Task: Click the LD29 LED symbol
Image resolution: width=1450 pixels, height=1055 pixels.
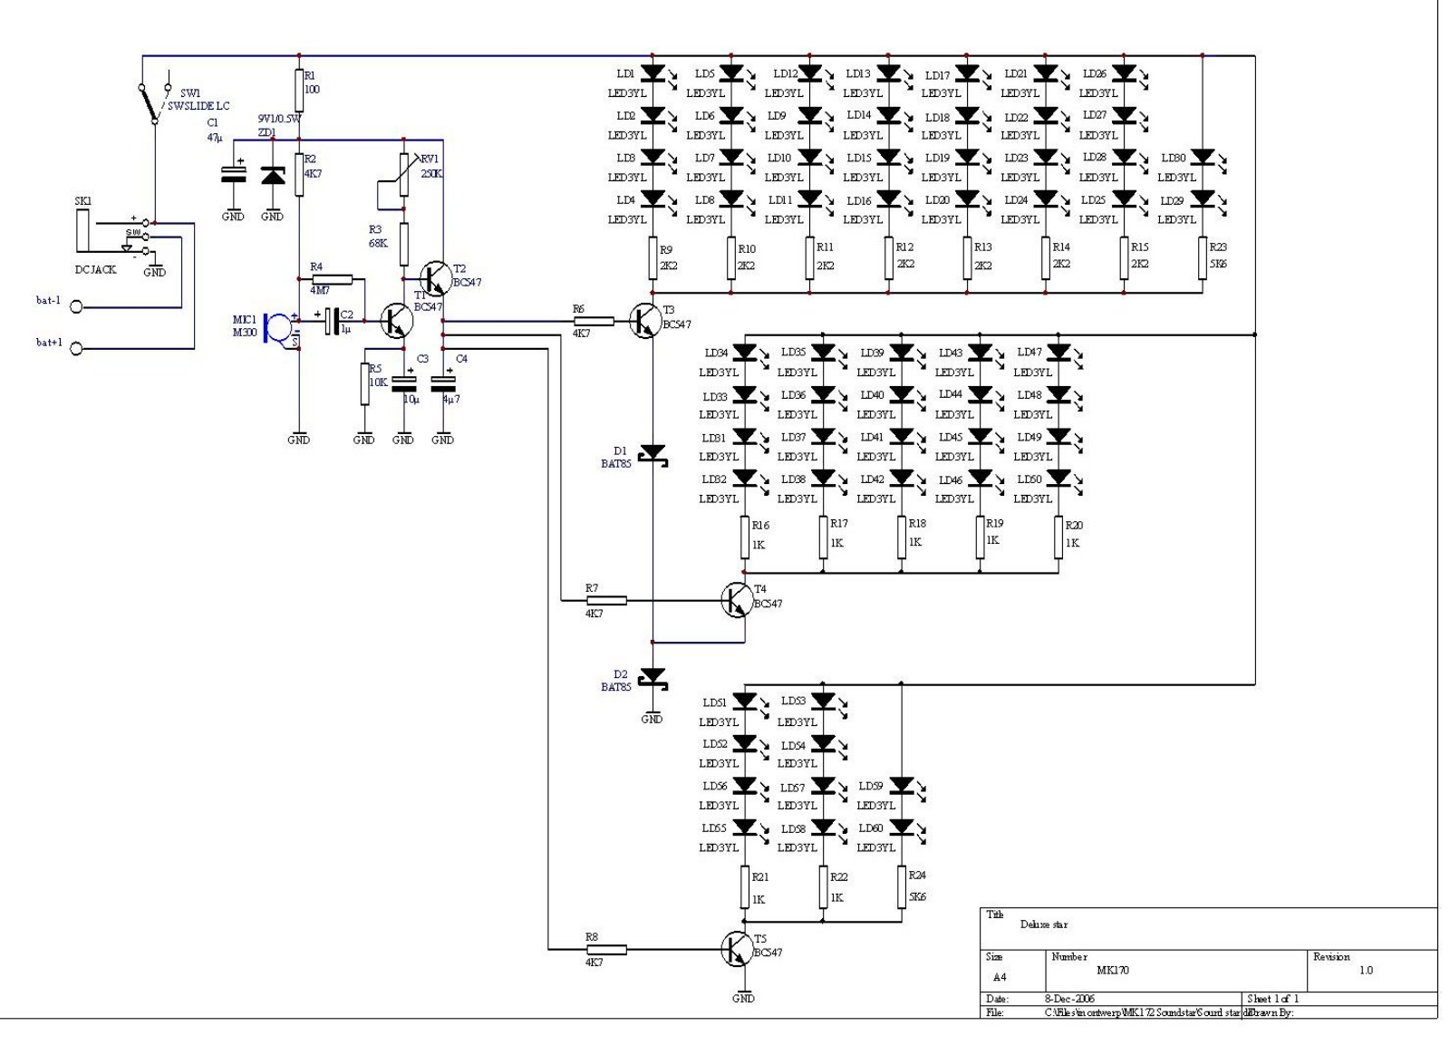Action: pyautogui.click(x=1207, y=200)
